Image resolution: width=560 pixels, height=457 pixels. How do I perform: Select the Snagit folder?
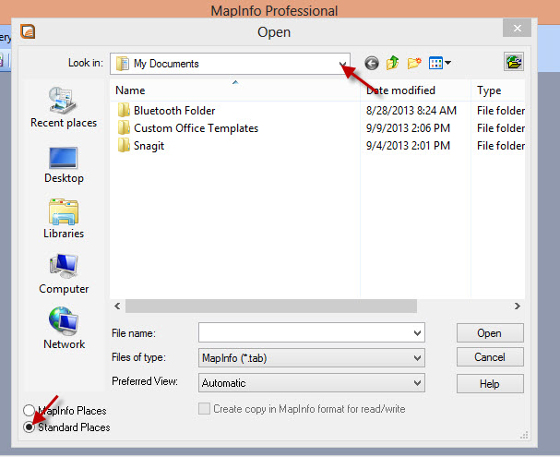149,146
